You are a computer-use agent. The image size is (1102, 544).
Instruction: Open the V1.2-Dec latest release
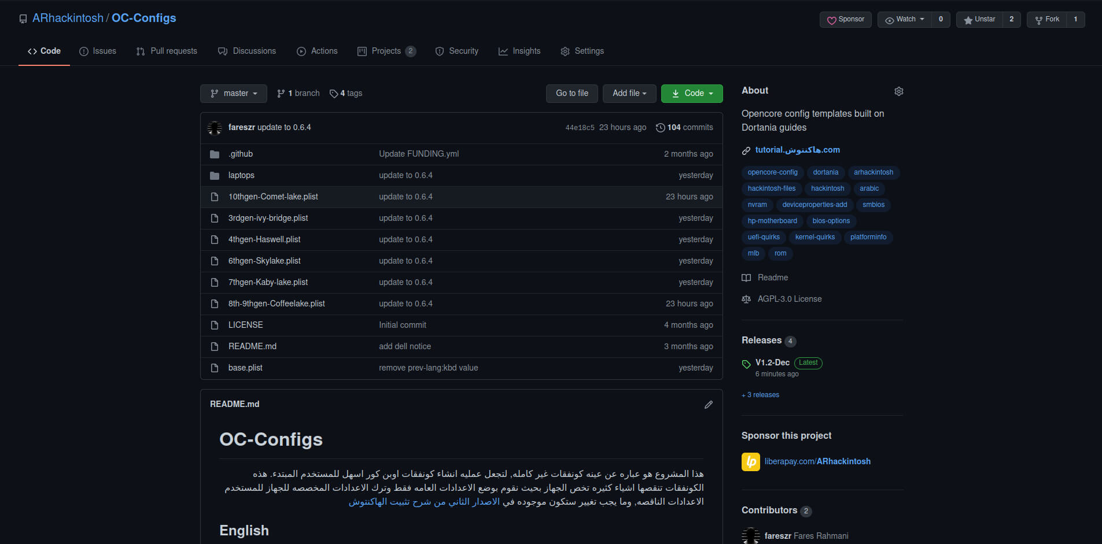(x=772, y=362)
